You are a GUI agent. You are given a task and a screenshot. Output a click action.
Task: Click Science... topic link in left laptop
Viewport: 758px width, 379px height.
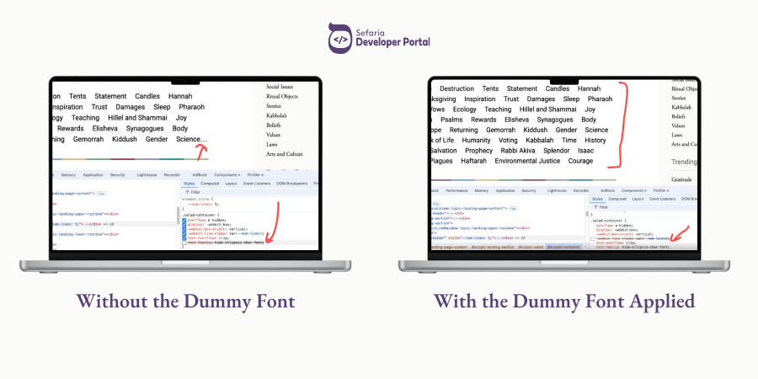191,139
